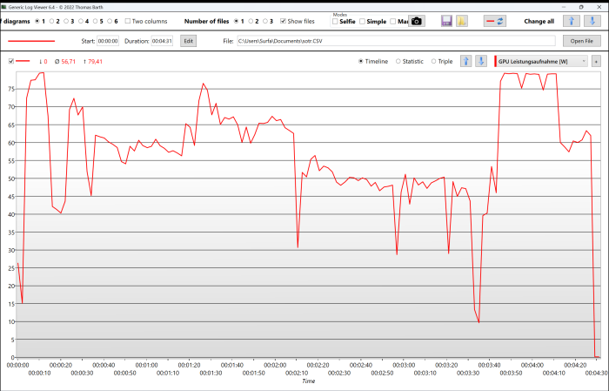Open the GPU Leistungsaufnahme [W] dropdown
Screen dimensions: 609x391
tap(543, 62)
